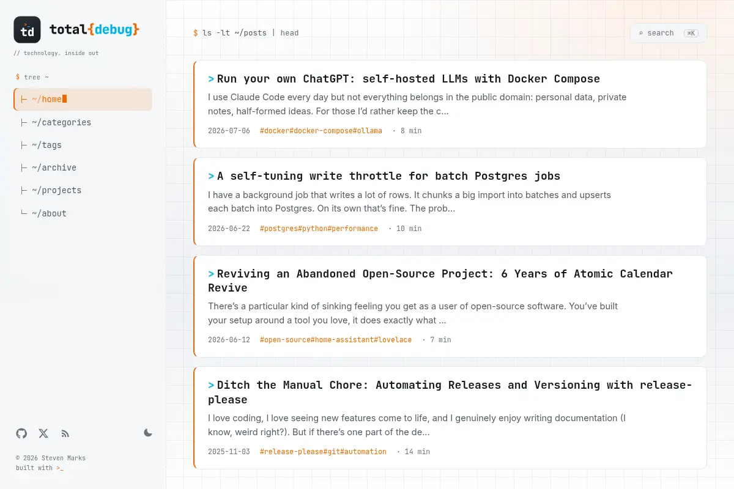Screen dimensions: 734x489
Task: Go to ~/home in the tree
Action: pyautogui.click(x=83, y=99)
